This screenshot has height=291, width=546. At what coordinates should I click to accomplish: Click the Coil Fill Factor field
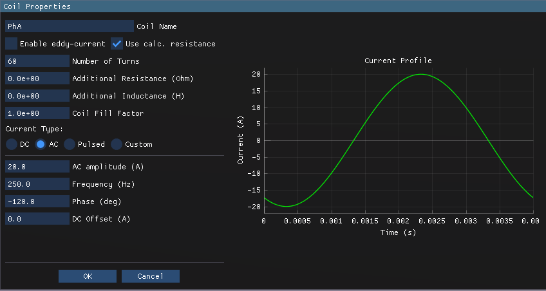pos(37,113)
